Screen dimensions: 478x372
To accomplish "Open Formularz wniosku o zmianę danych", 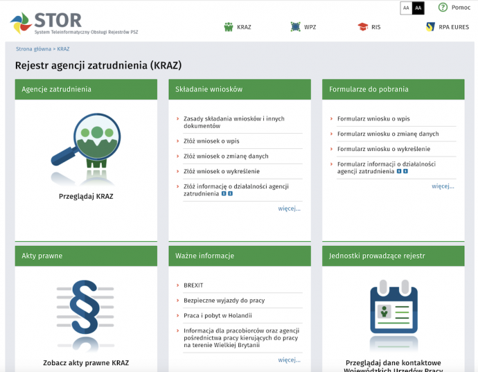I will coord(388,134).
